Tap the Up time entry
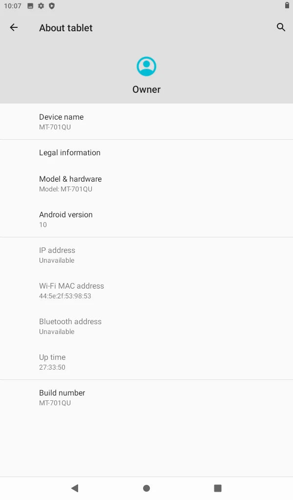This screenshot has width=293, height=500. tap(146, 361)
